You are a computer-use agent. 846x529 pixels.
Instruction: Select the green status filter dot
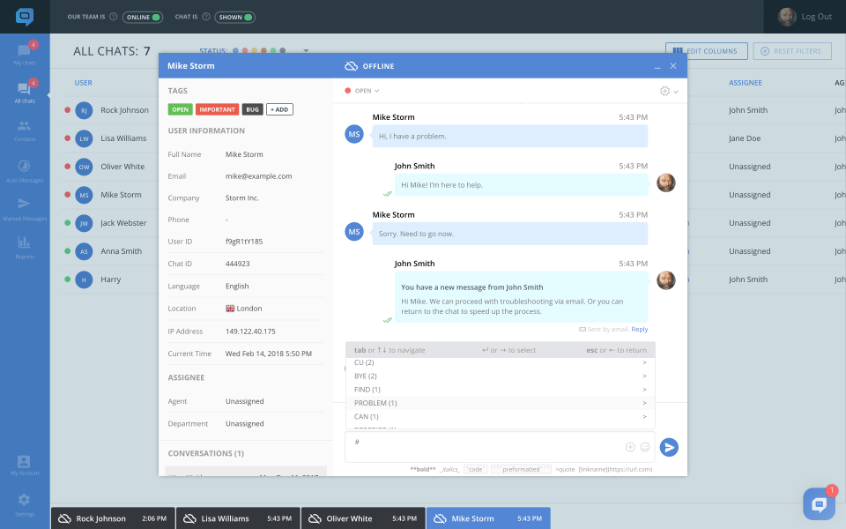coord(273,51)
